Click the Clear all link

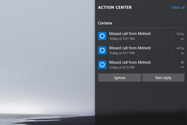tap(178, 7)
